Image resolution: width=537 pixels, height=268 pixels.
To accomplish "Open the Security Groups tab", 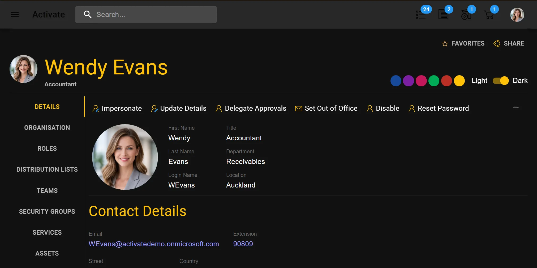I will (47, 212).
